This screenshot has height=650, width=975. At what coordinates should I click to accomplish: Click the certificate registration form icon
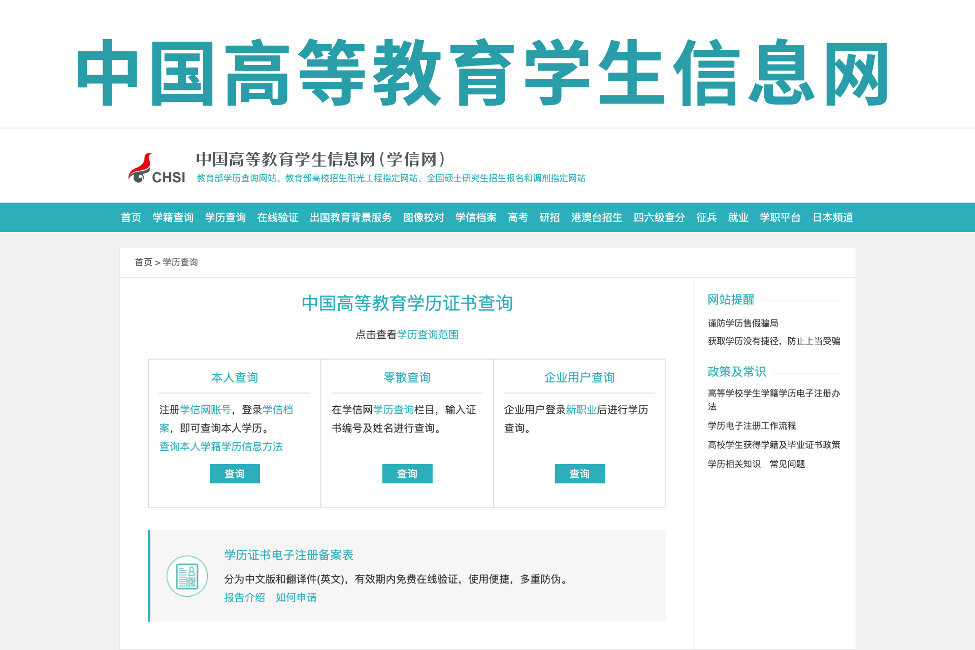coord(187,576)
